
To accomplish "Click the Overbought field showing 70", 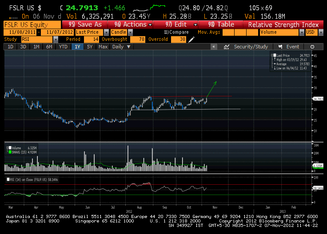I will (138, 40).
